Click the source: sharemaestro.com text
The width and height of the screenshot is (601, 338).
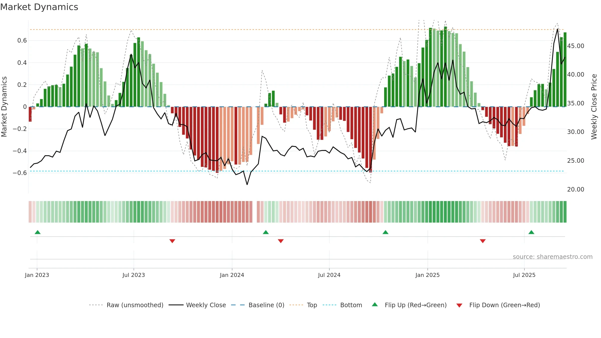click(x=553, y=257)
